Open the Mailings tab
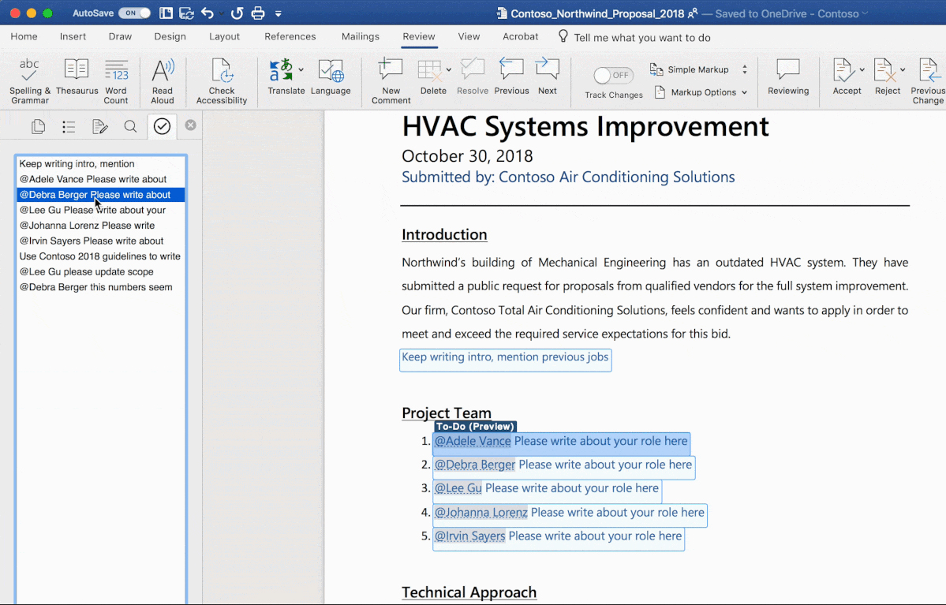 [x=361, y=37]
